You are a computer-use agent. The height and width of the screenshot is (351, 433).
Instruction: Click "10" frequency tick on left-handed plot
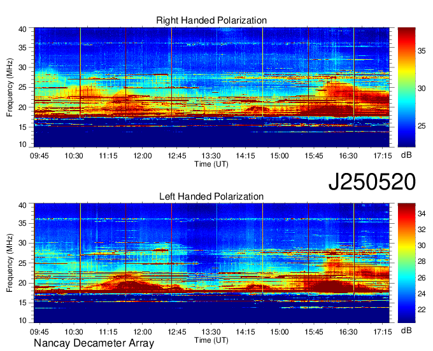click(x=22, y=320)
